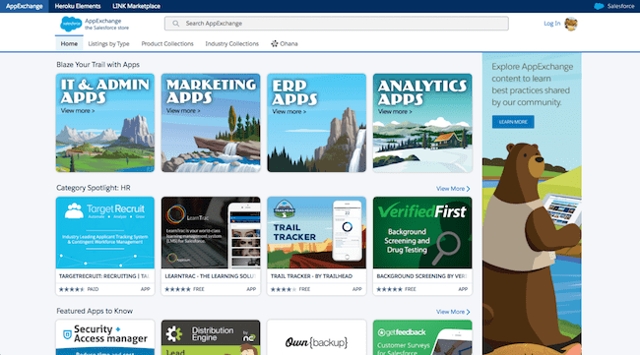
Task: Open the Marketing Apps tile
Action: [x=211, y=123]
